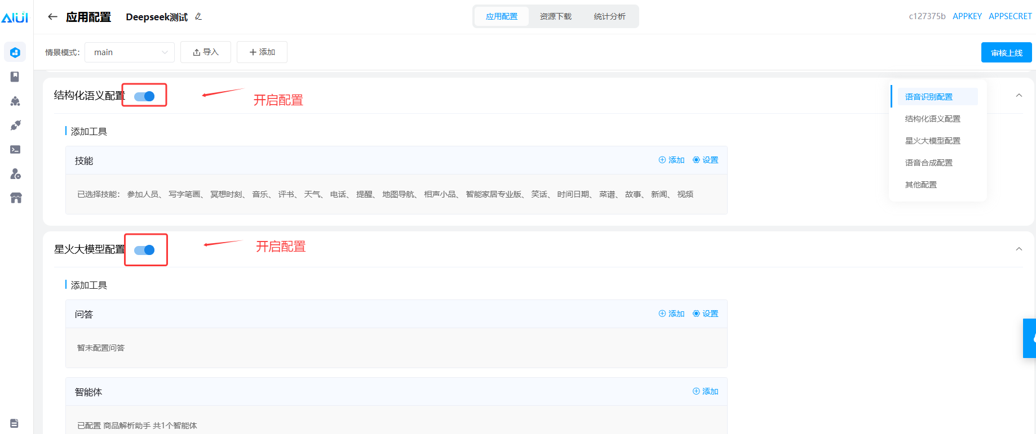Open the terminal console icon in sidebar
Viewport: 1036px width, 434px height.
[x=15, y=150]
